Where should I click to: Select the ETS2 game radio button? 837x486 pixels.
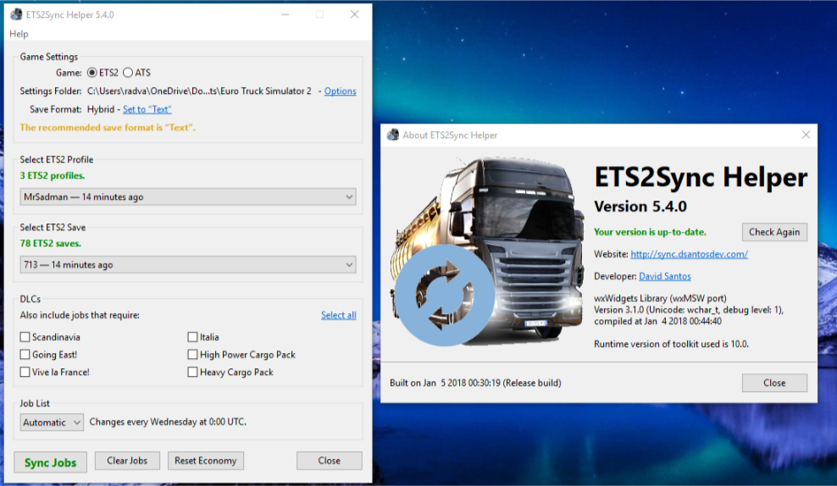[x=91, y=73]
